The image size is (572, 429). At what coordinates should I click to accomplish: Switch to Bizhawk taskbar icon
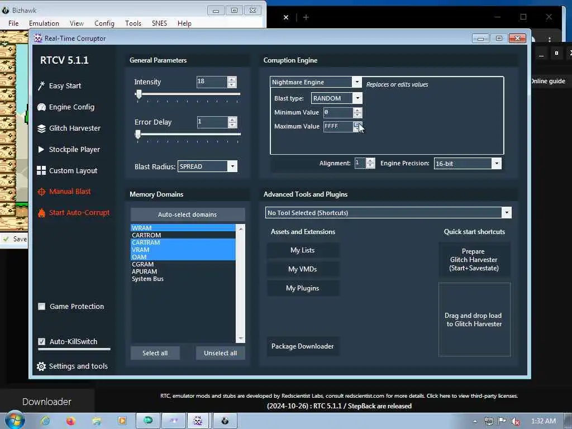(225, 421)
